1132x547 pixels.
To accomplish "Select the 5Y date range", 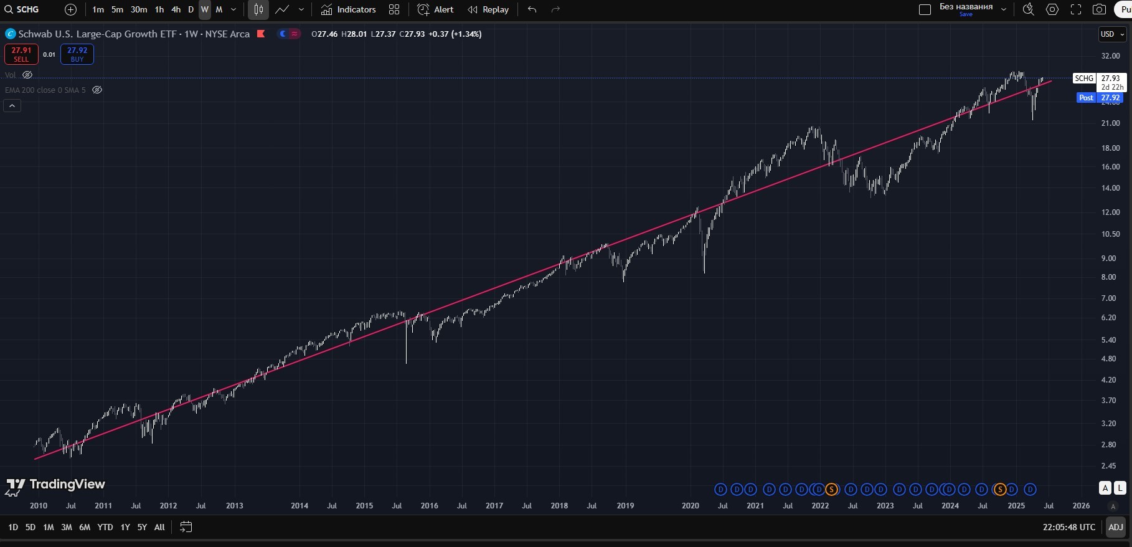I will (x=142, y=527).
